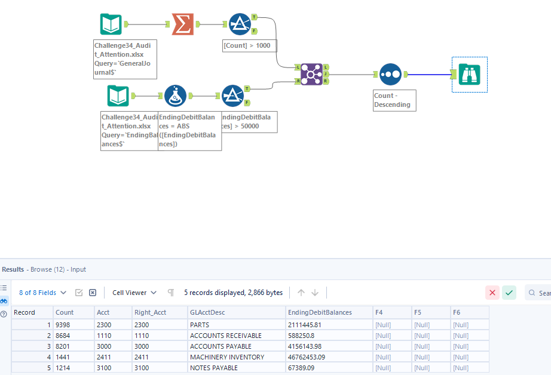
Task: Click the Count column header
Action: [73, 312]
